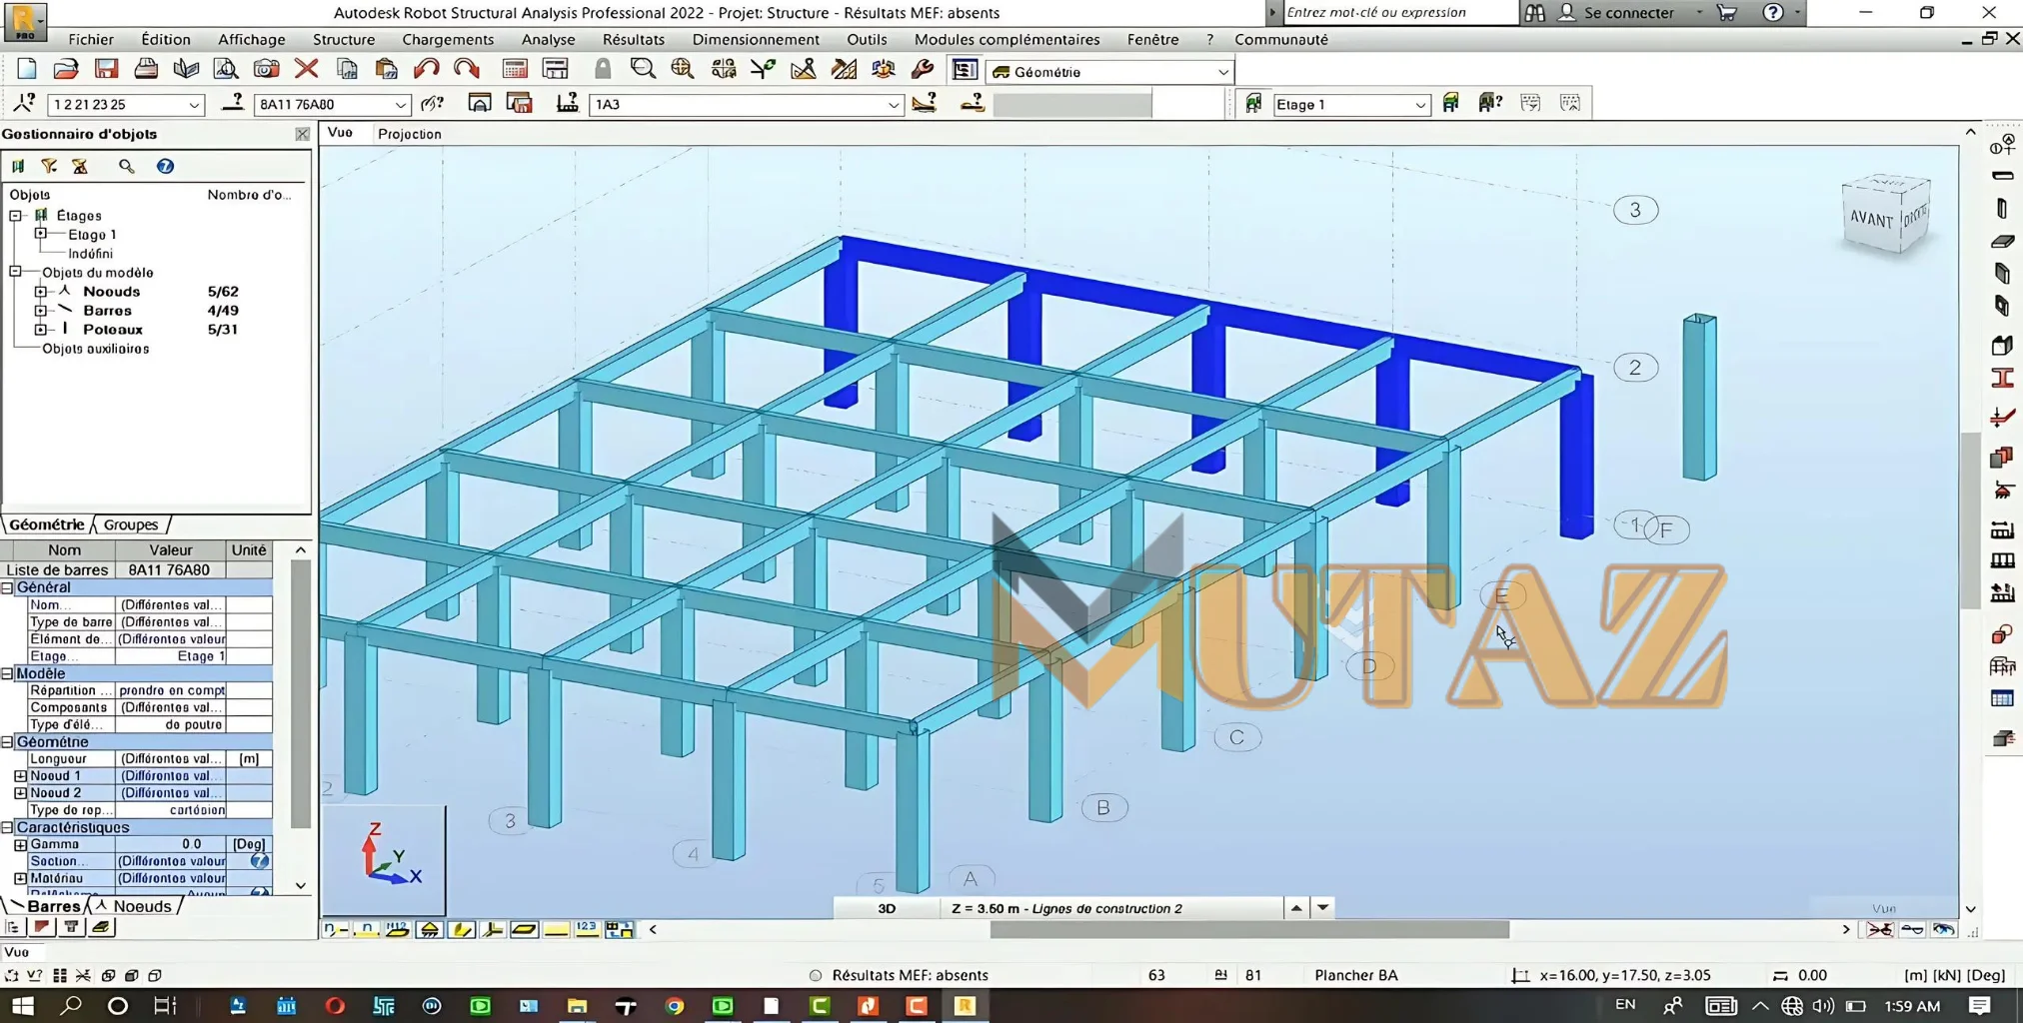This screenshot has width=2023, height=1023.
Task: Open the Structure menu
Action: click(x=344, y=39)
